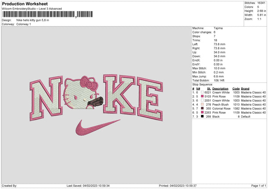Screen dimensions: 268x189
Task: Click the "Colorway 1" value
Action: coord(24,24)
